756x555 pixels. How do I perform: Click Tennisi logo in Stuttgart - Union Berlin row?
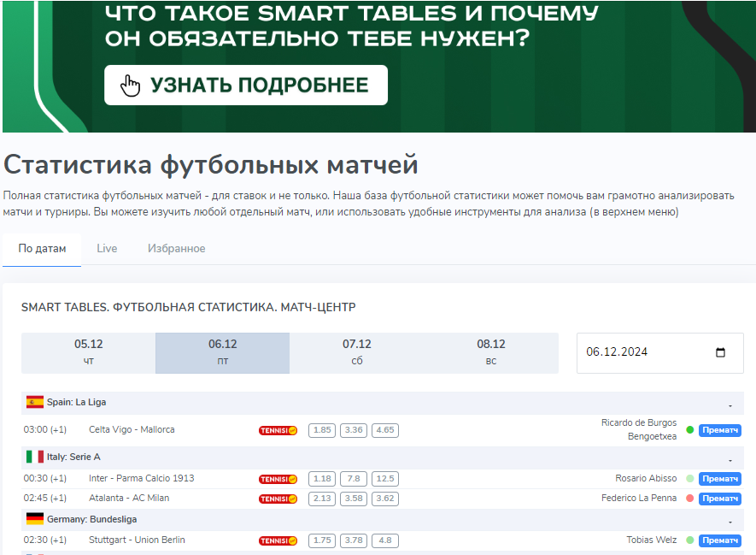pyautogui.click(x=278, y=540)
